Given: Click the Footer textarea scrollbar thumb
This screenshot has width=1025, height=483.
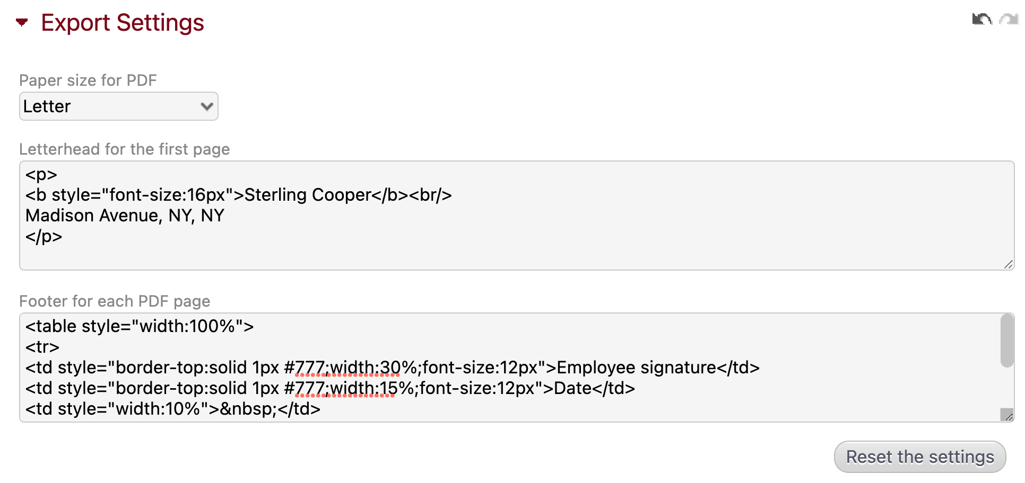Looking at the screenshot, I should 1006,340.
